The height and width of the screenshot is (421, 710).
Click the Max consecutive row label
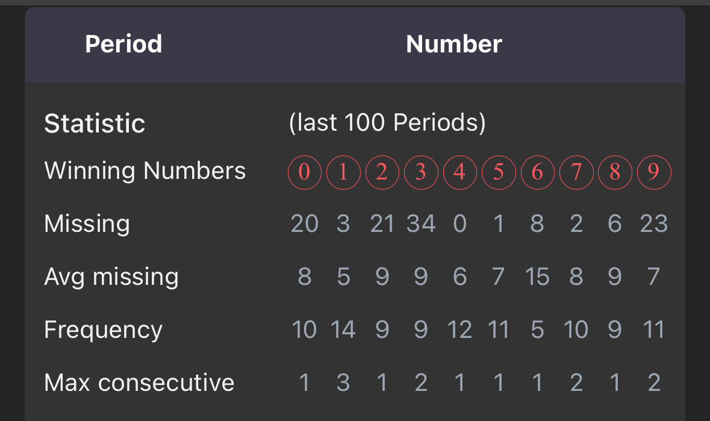pos(140,382)
